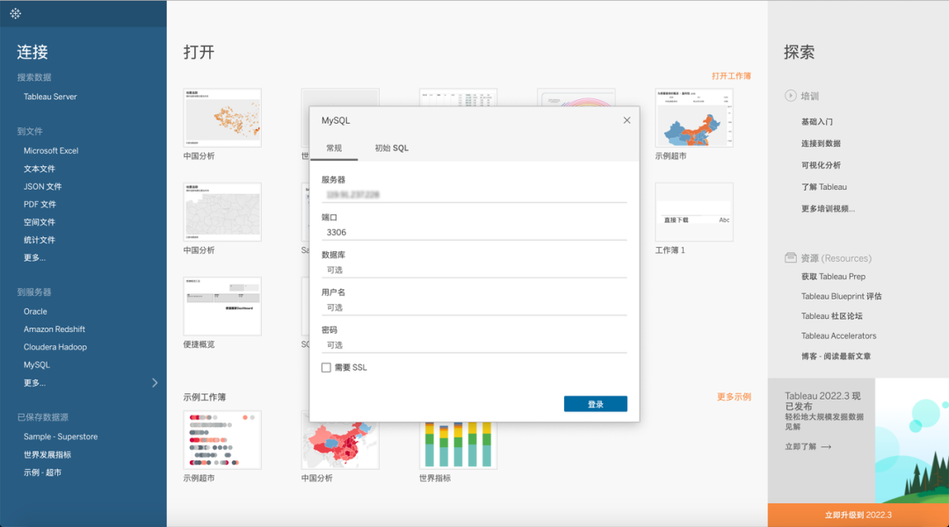Choose PDF 文件 connector

[40, 205]
